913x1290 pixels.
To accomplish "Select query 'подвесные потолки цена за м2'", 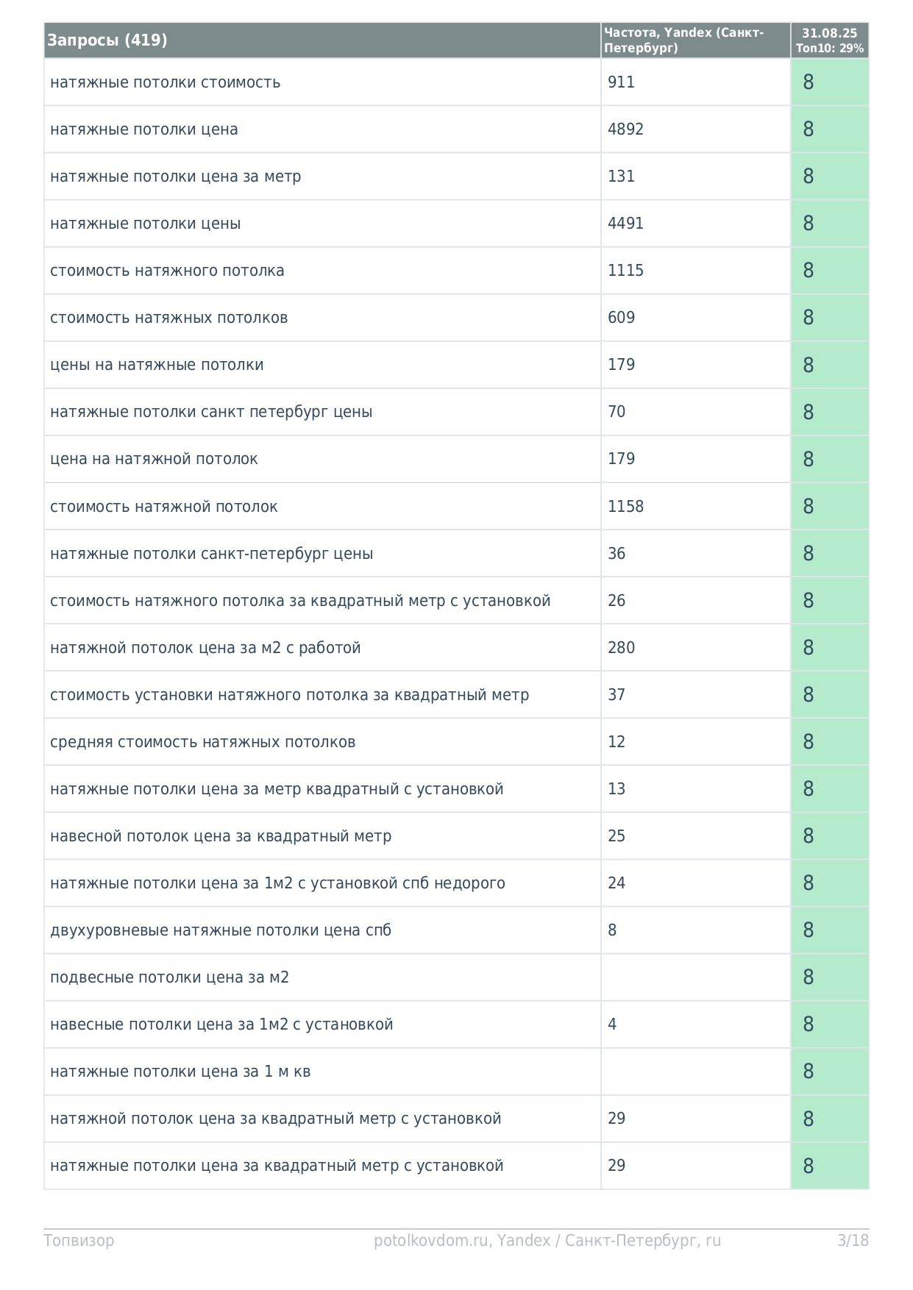I will (170, 977).
